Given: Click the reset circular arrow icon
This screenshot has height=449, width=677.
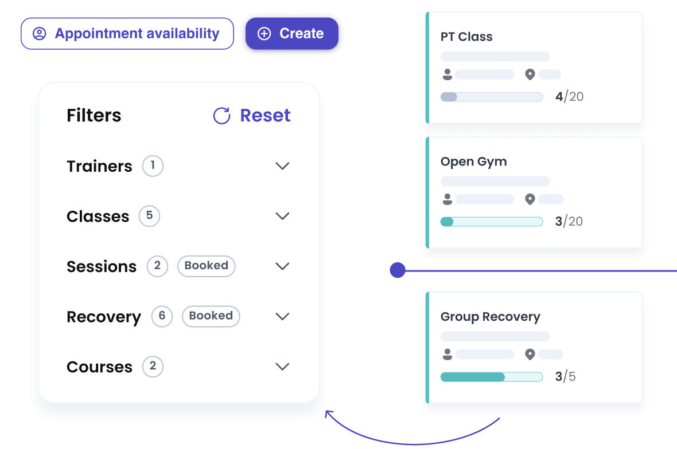Looking at the screenshot, I should pos(221,116).
